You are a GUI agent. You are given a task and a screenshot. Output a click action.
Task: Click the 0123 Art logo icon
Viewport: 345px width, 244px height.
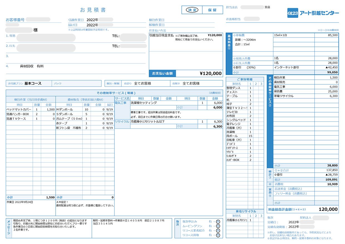pyautogui.click(x=292, y=13)
